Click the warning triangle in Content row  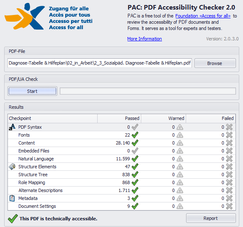(x=180, y=143)
